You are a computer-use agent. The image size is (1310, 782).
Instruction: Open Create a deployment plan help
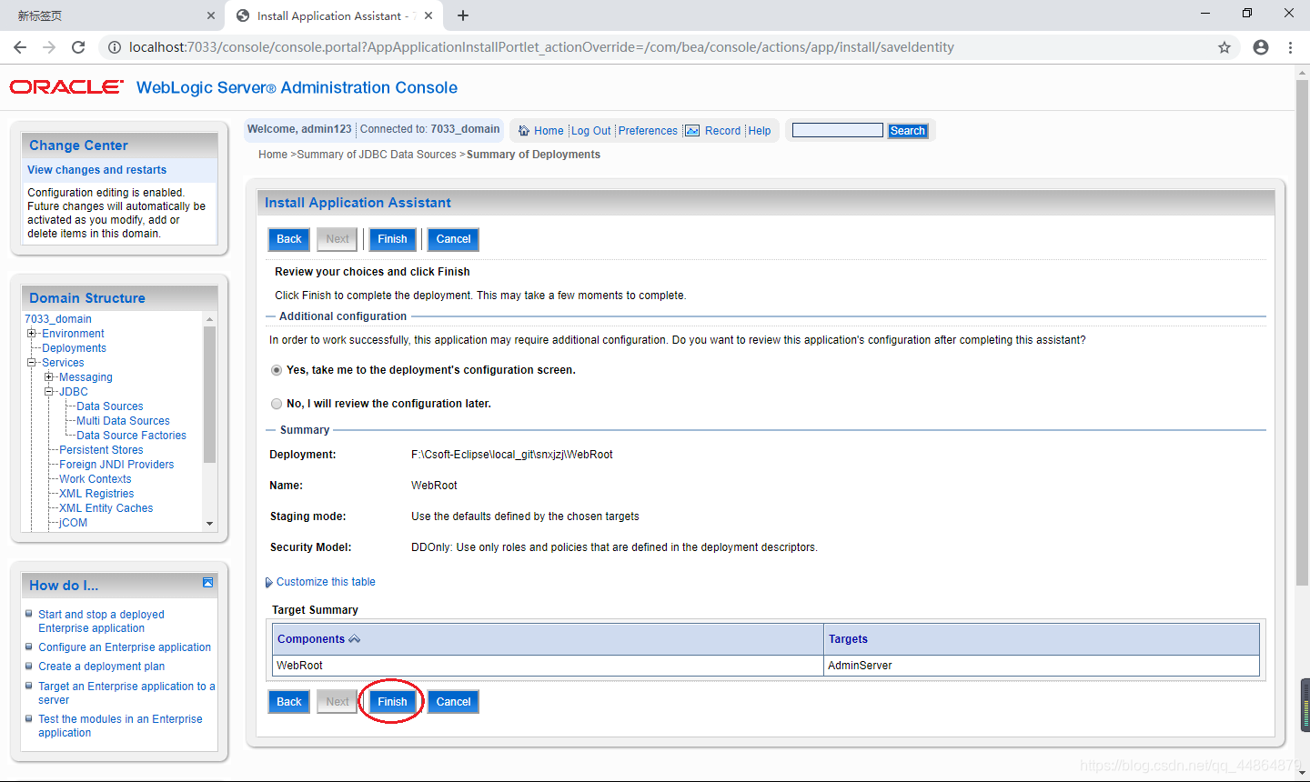(x=102, y=667)
